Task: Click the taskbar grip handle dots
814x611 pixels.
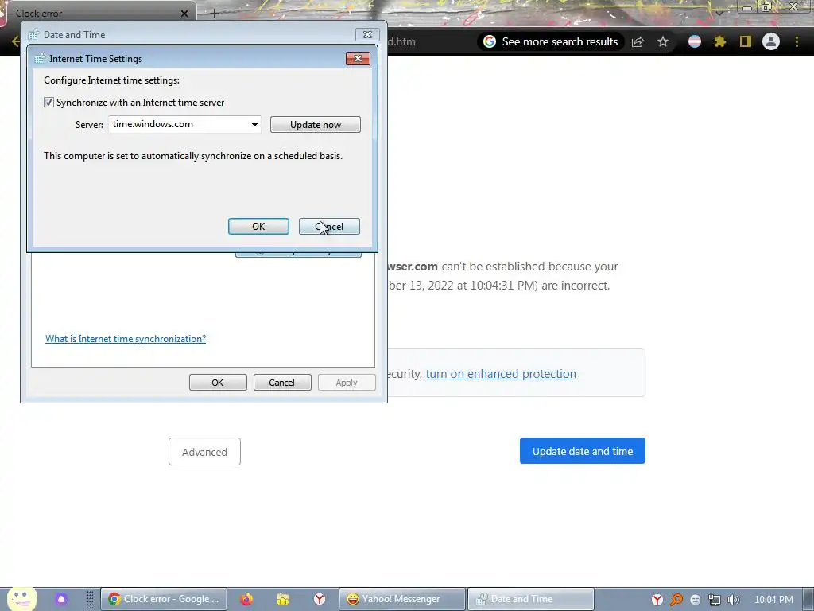Action: tap(90, 599)
